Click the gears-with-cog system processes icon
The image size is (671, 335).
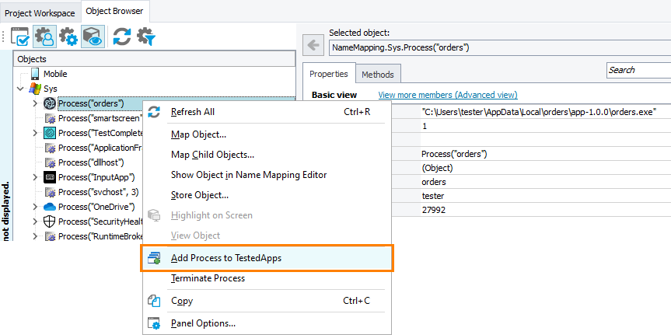68,37
